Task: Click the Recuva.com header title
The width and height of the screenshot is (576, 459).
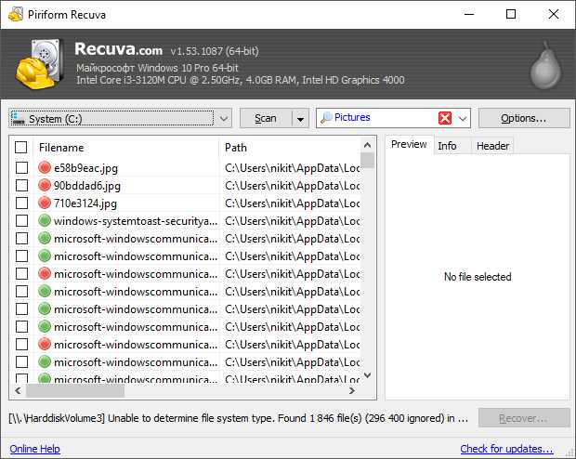Action: pyautogui.click(x=118, y=49)
